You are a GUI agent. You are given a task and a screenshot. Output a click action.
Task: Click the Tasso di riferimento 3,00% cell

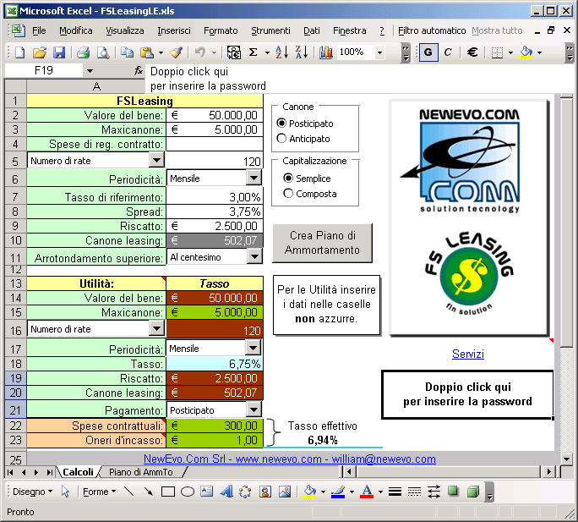click(x=215, y=197)
